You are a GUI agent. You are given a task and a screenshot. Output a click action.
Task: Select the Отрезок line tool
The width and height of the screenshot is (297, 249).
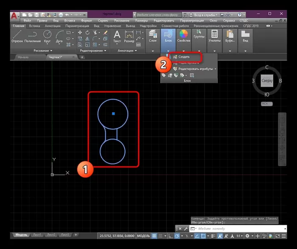17,37
